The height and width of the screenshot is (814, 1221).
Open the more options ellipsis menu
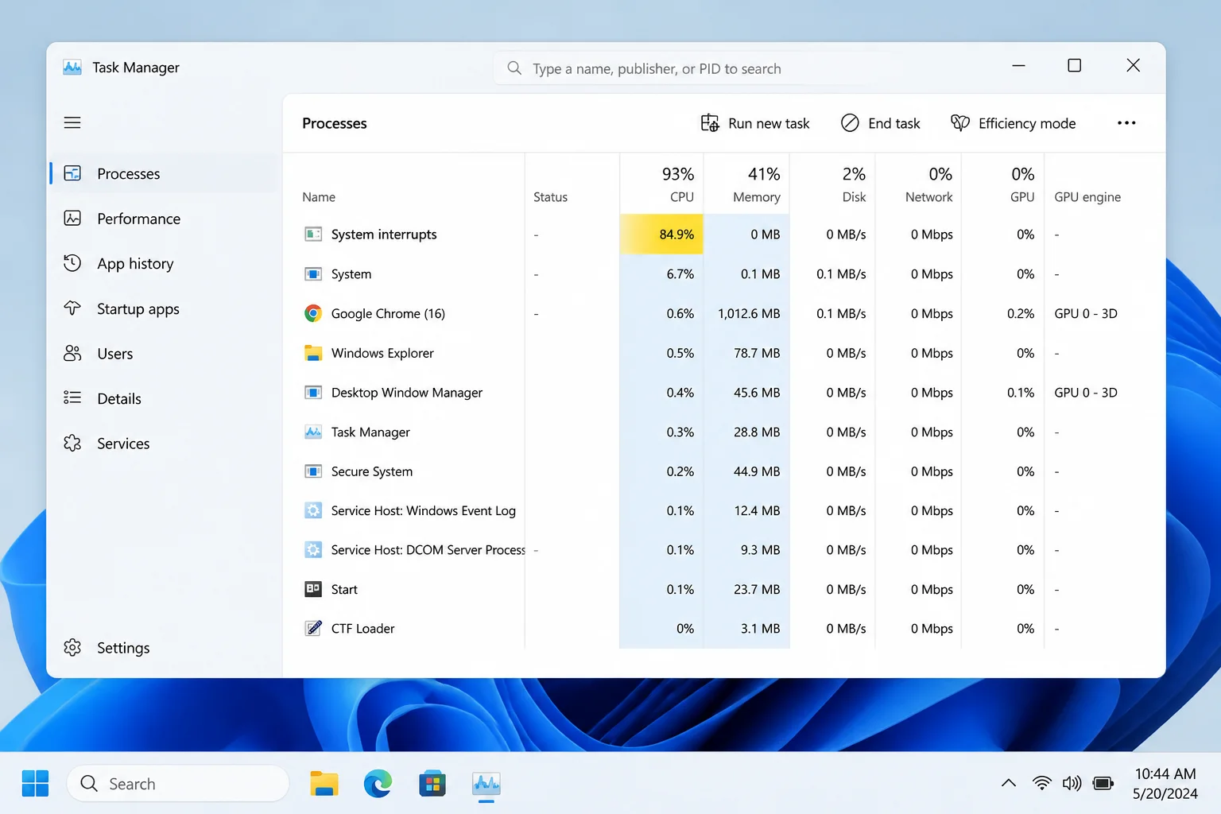pos(1126,122)
